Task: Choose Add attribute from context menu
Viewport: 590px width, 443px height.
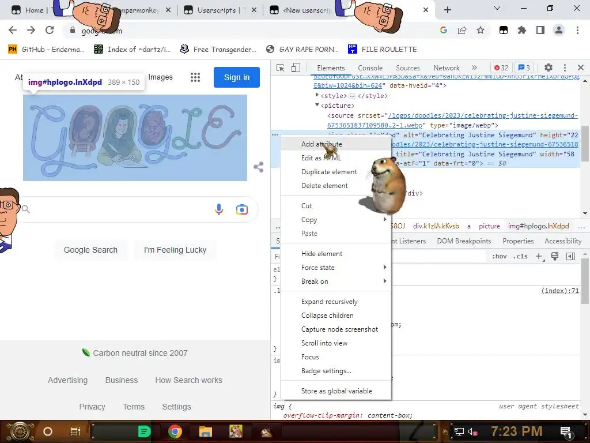Action: (x=336, y=144)
